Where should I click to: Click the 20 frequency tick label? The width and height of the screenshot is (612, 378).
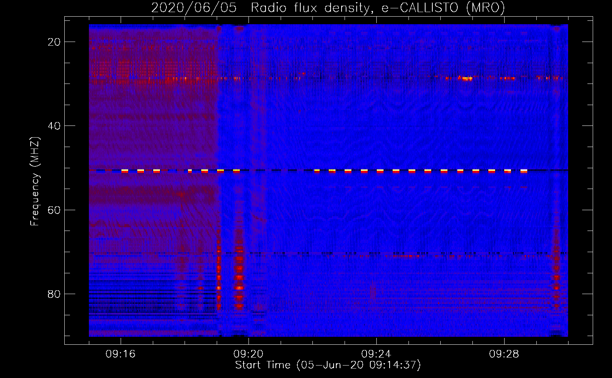54,42
